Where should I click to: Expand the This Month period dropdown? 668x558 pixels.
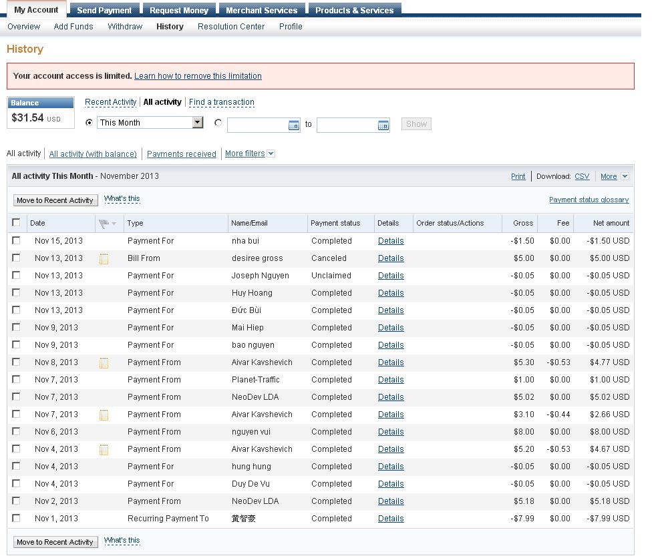pyautogui.click(x=197, y=123)
